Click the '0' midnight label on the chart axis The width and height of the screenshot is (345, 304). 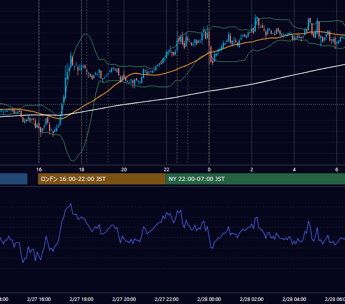point(209,169)
